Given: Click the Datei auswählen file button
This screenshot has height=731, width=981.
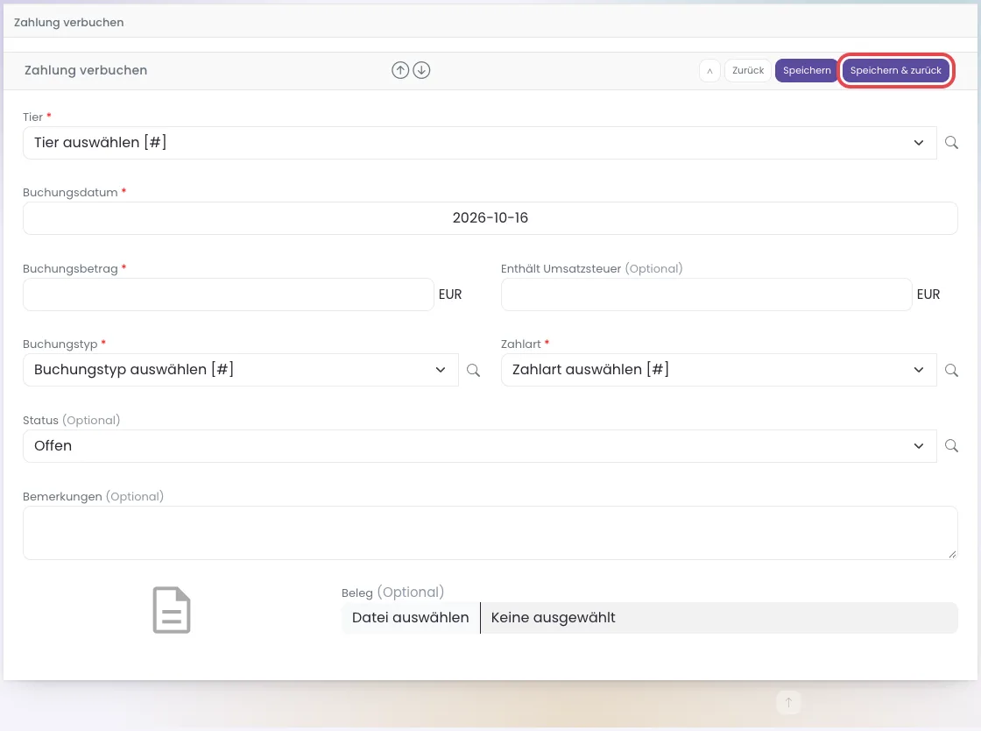Looking at the screenshot, I should (411, 618).
